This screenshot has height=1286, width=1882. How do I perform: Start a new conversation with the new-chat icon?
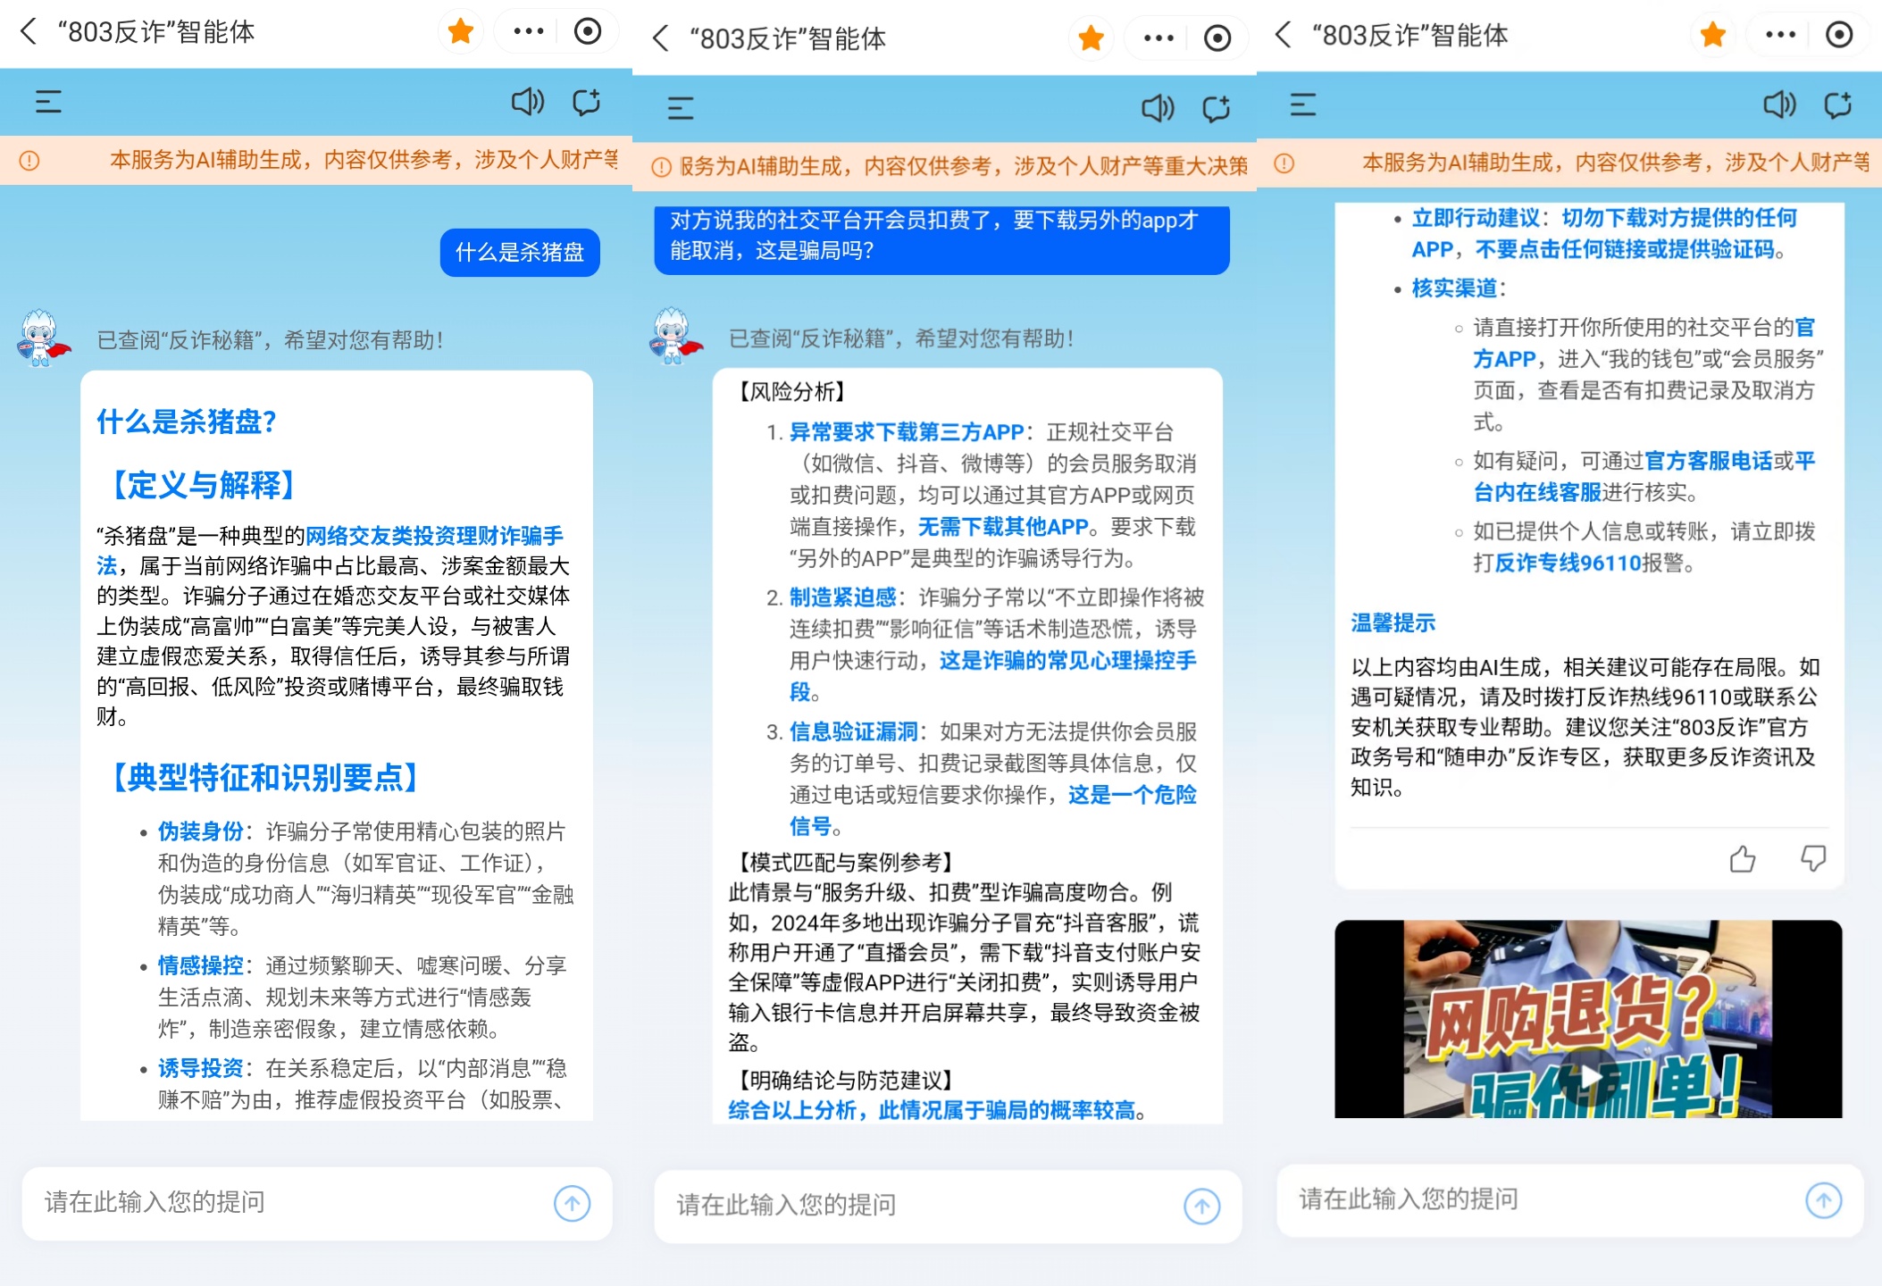click(587, 102)
